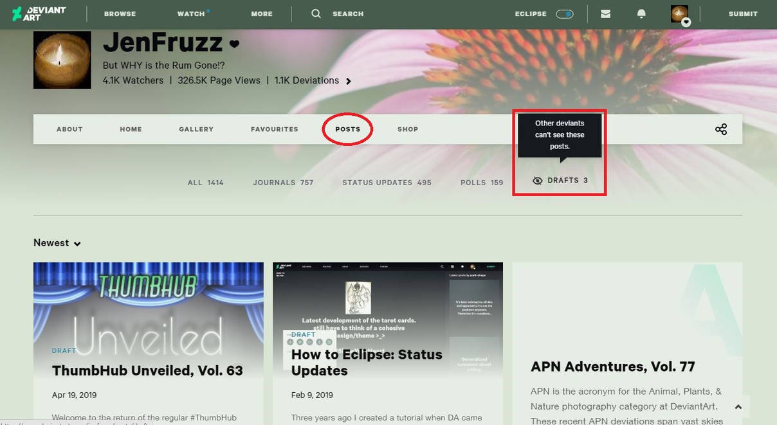This screenshot has height=425, width=777.
Task: Go to the Favourites tab
Action: (275, 129)
